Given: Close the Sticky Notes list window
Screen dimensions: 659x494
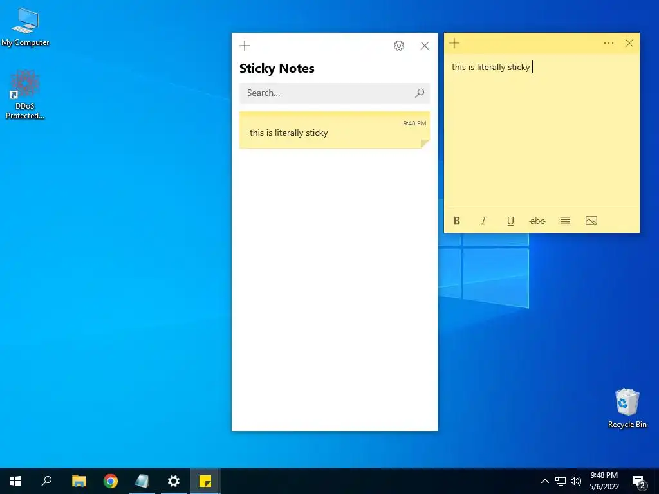Looking at the screenshot, I should click(425, 46).
